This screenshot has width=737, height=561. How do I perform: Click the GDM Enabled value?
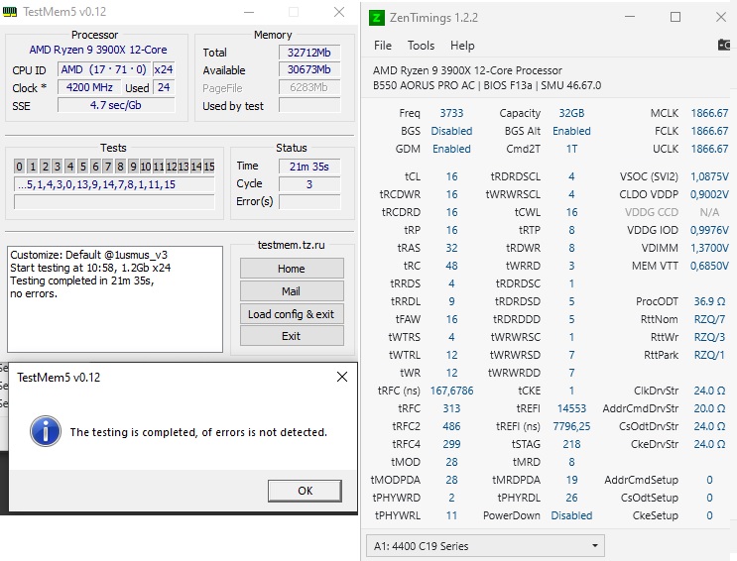click(x=451, y=149)
